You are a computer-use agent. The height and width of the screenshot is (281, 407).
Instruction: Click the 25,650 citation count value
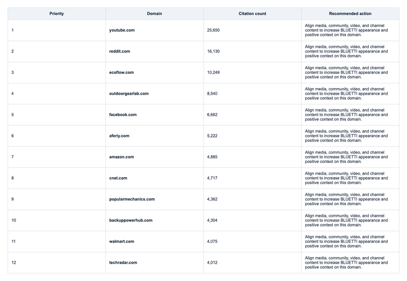(x=213, y=30)
